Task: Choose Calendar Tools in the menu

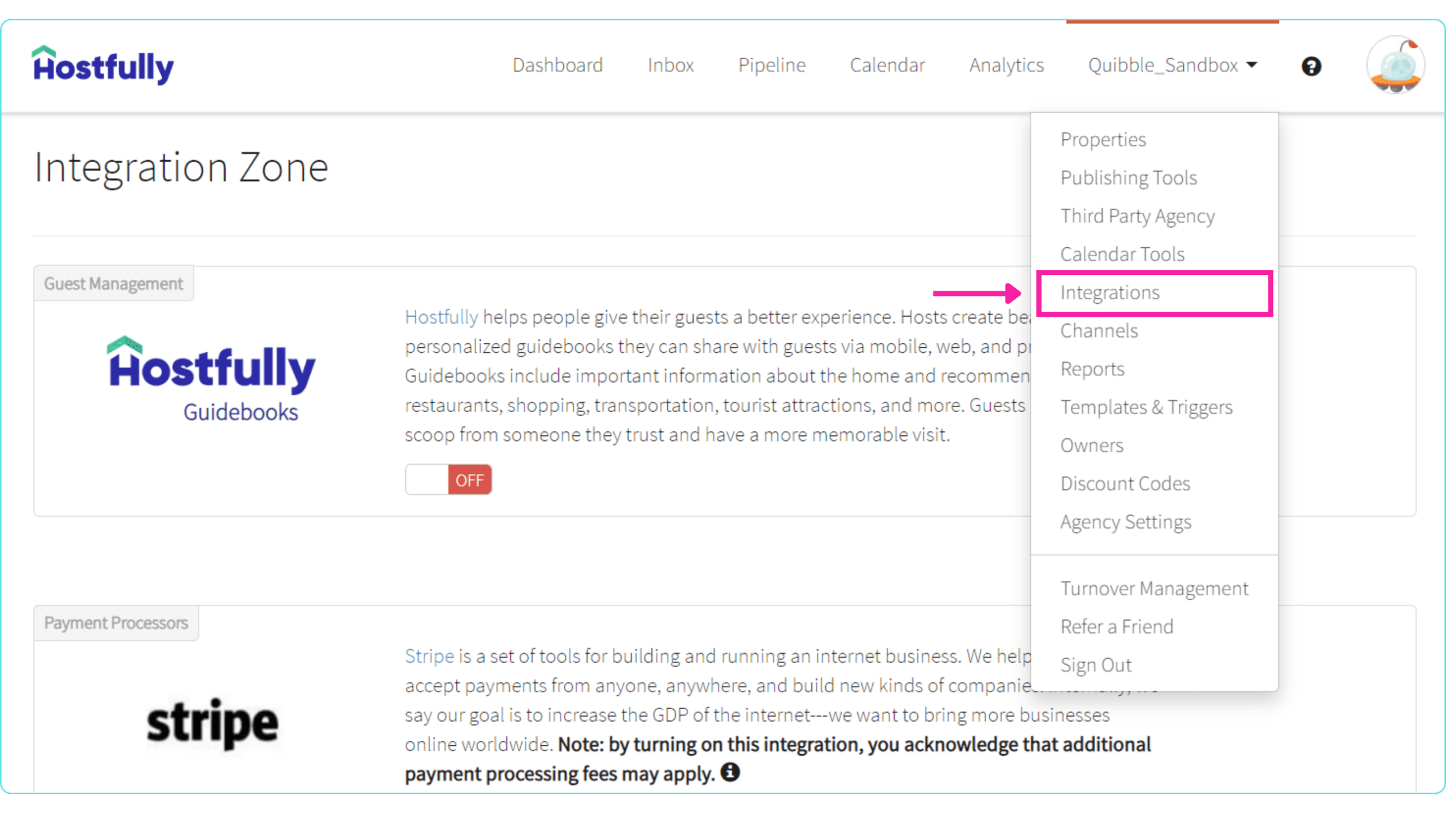Action: 1122,254
